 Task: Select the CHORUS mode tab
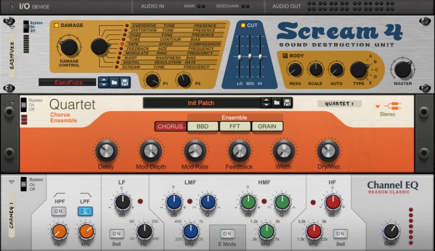coord(170,126)
